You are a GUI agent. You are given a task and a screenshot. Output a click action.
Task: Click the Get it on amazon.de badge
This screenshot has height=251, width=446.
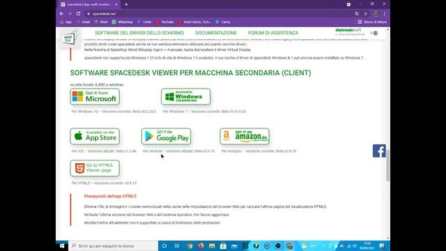(245, 137)
